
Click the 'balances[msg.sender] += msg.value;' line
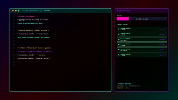(32, 34)
